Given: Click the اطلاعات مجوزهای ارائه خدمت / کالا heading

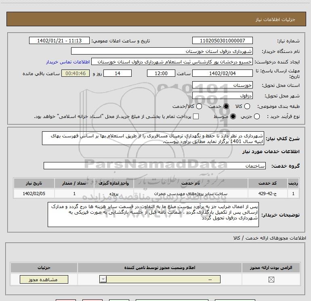Looking at the screenshot, I should pyautogui.click(x=269, y=238).
